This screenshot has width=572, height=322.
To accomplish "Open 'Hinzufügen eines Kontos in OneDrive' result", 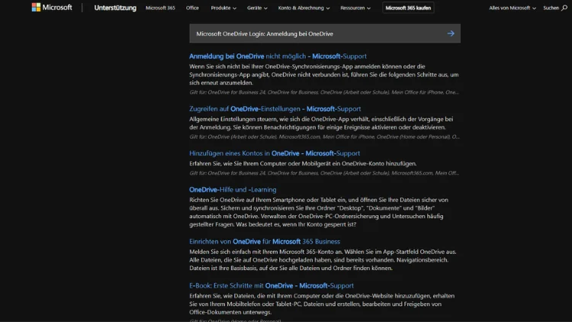I will point(275,153).
